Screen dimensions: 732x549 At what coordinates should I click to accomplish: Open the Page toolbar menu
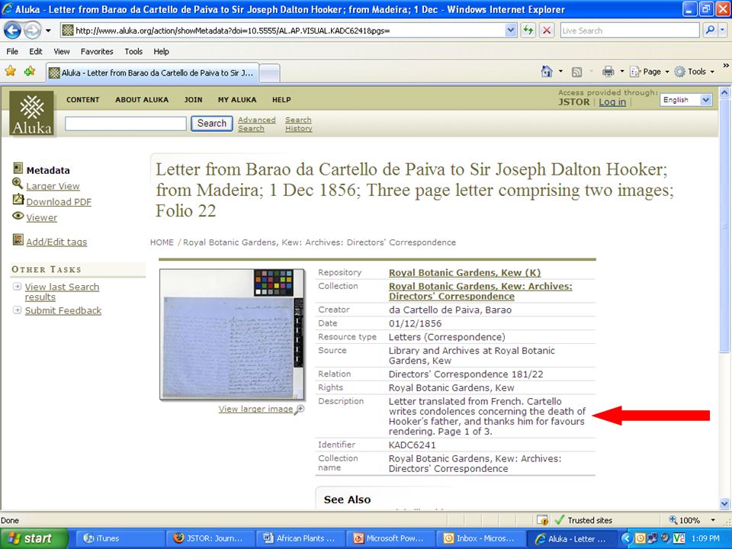(x=650, y=72)
